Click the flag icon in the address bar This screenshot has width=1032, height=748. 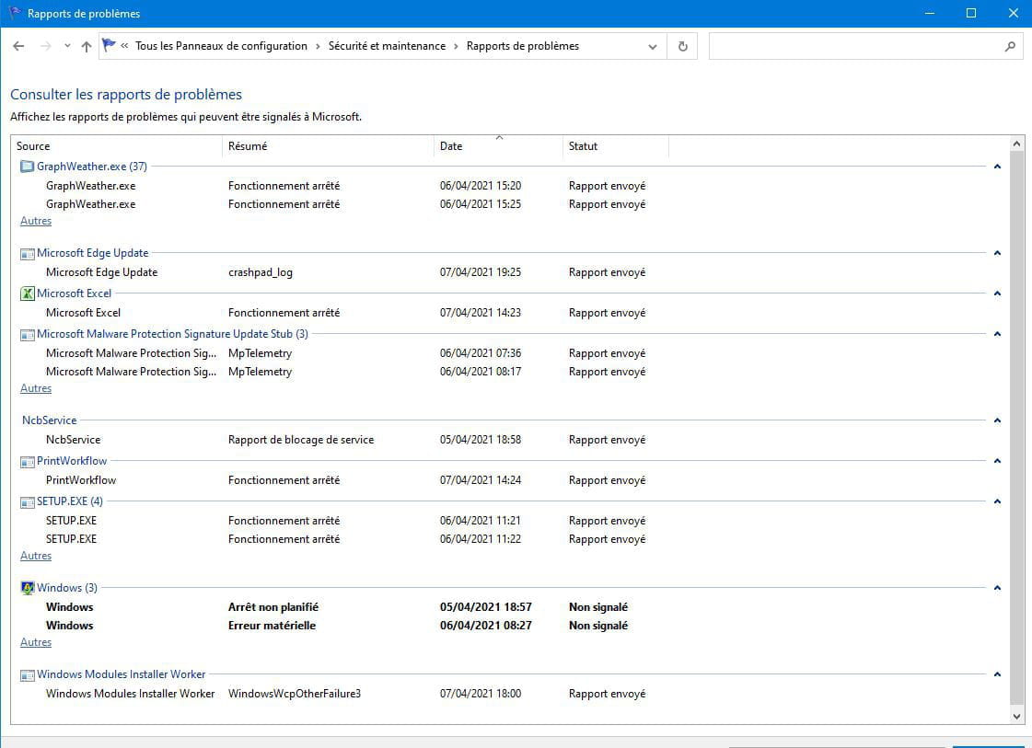[110, 45]
